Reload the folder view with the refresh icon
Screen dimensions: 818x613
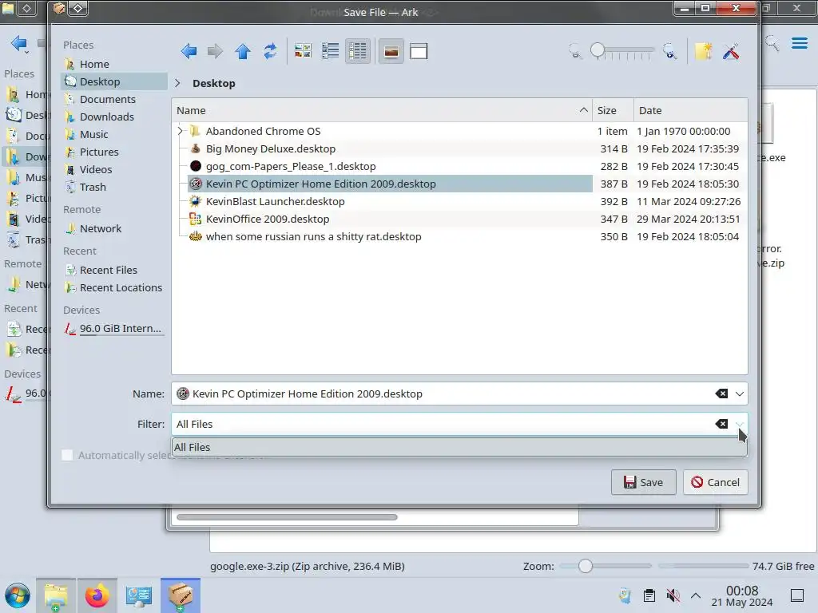[x=270, y=51]
